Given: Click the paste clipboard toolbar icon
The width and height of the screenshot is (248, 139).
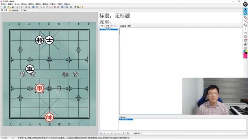Looking at the screenshot, I should coord(47,7).
